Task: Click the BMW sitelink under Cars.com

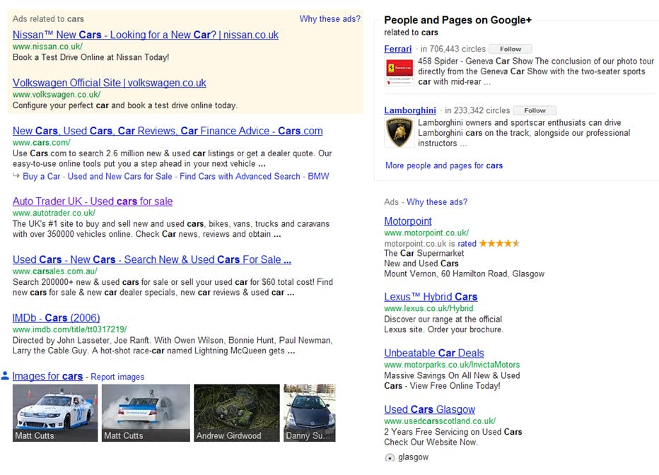Action: pyautogui.click(x=319, y=177)
